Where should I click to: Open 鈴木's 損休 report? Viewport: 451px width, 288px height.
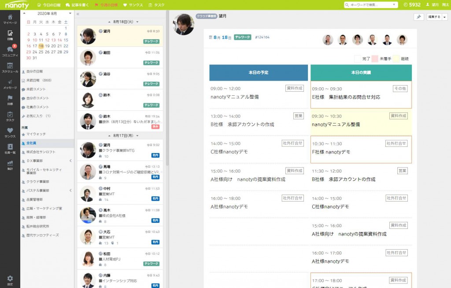(120, 121)
